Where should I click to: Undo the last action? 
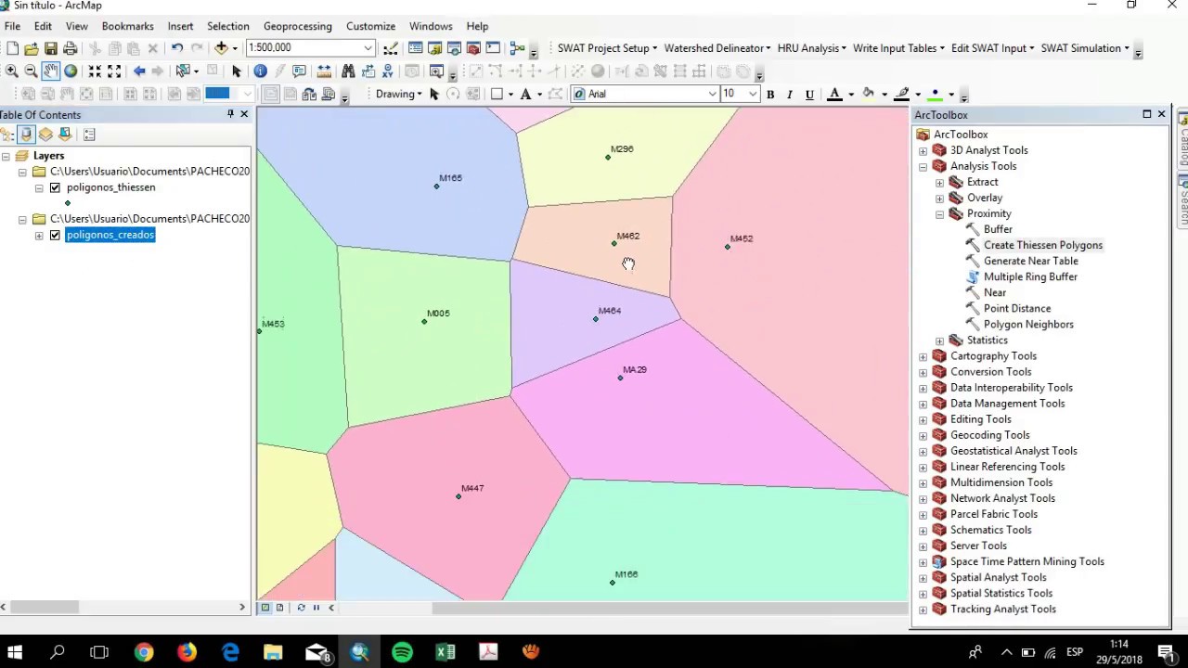tap(176, 48)
